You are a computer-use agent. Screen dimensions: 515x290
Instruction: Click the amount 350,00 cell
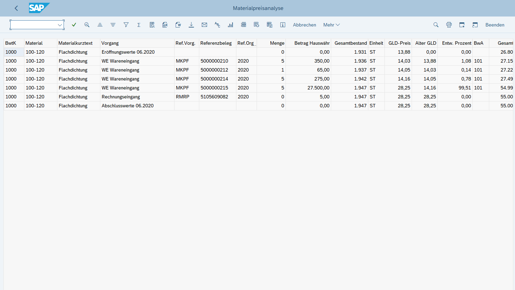(308, 61)
